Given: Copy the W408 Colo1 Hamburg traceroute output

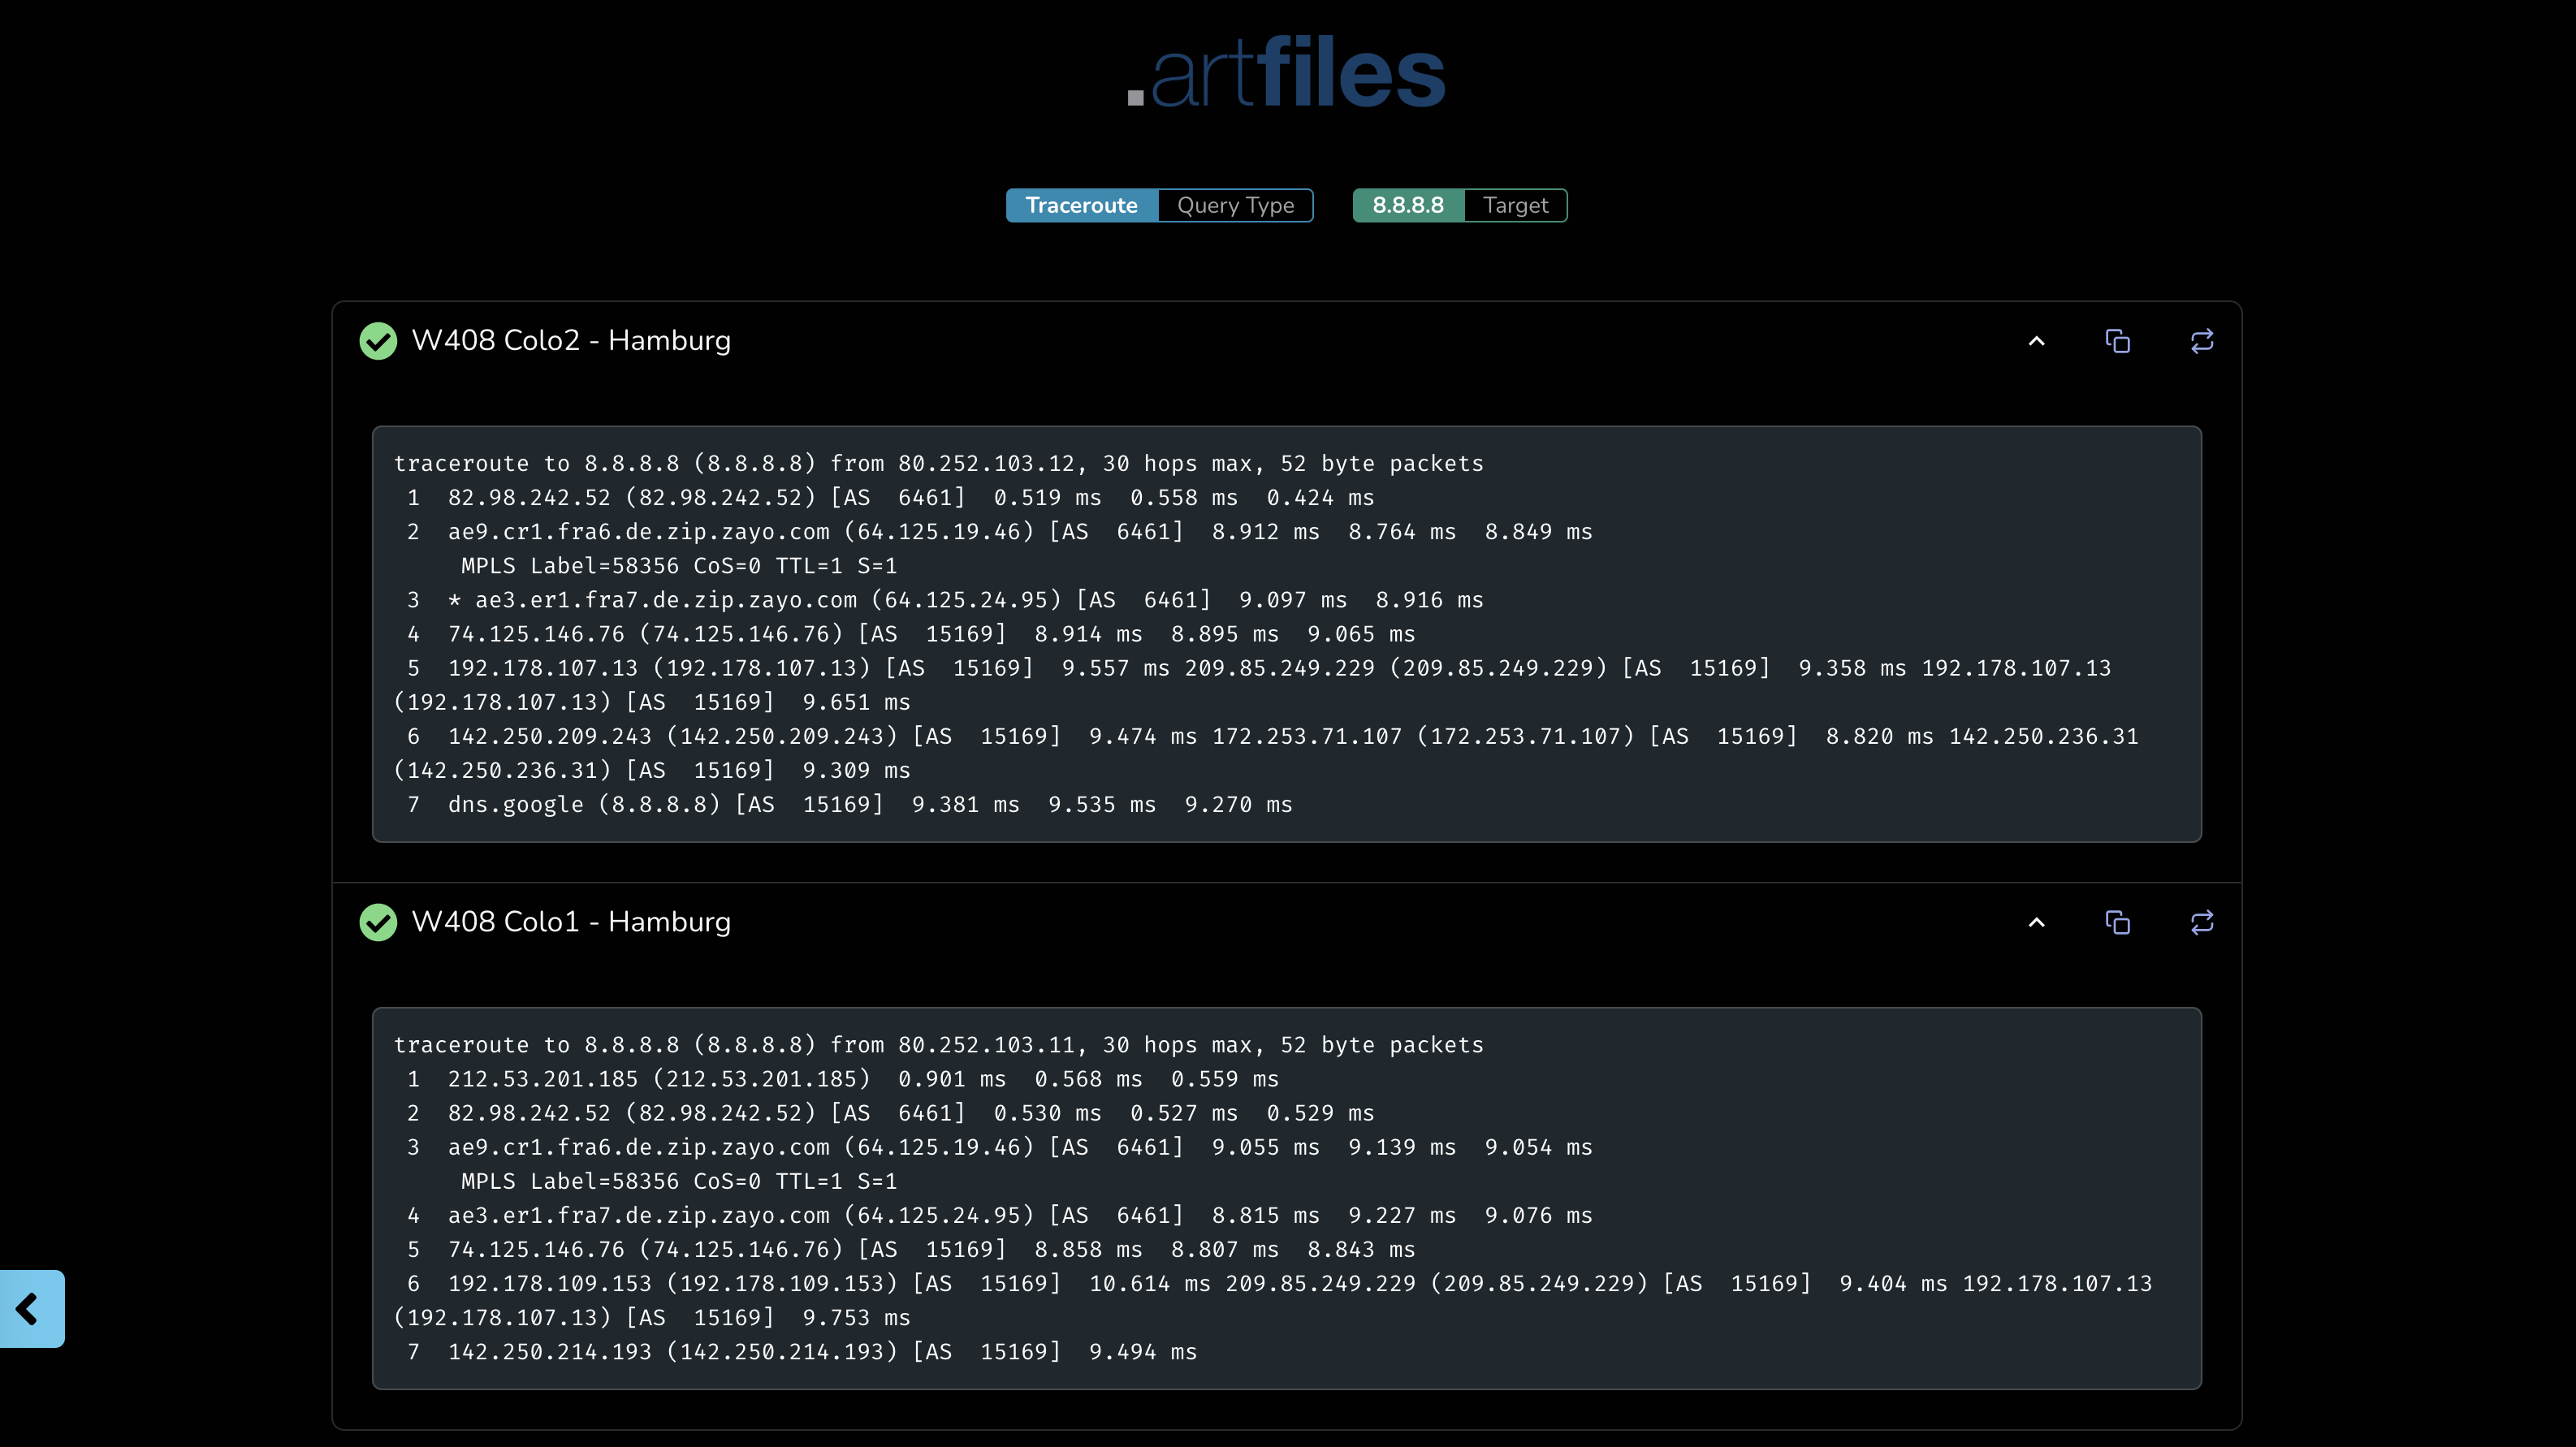Looking at the screenshot, I should 2117,922.
